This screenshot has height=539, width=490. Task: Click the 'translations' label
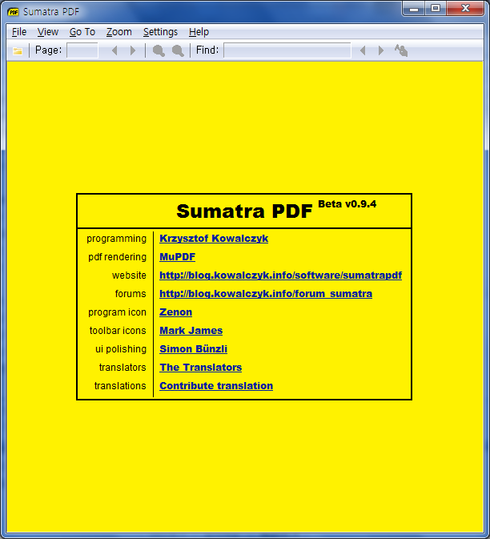(120, 386)
